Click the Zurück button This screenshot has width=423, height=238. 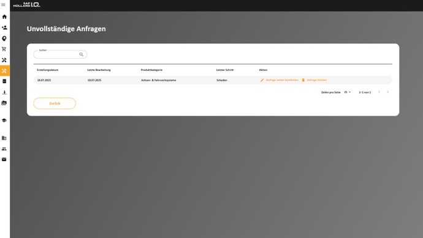pyautogui.click(x=55, y=103)
